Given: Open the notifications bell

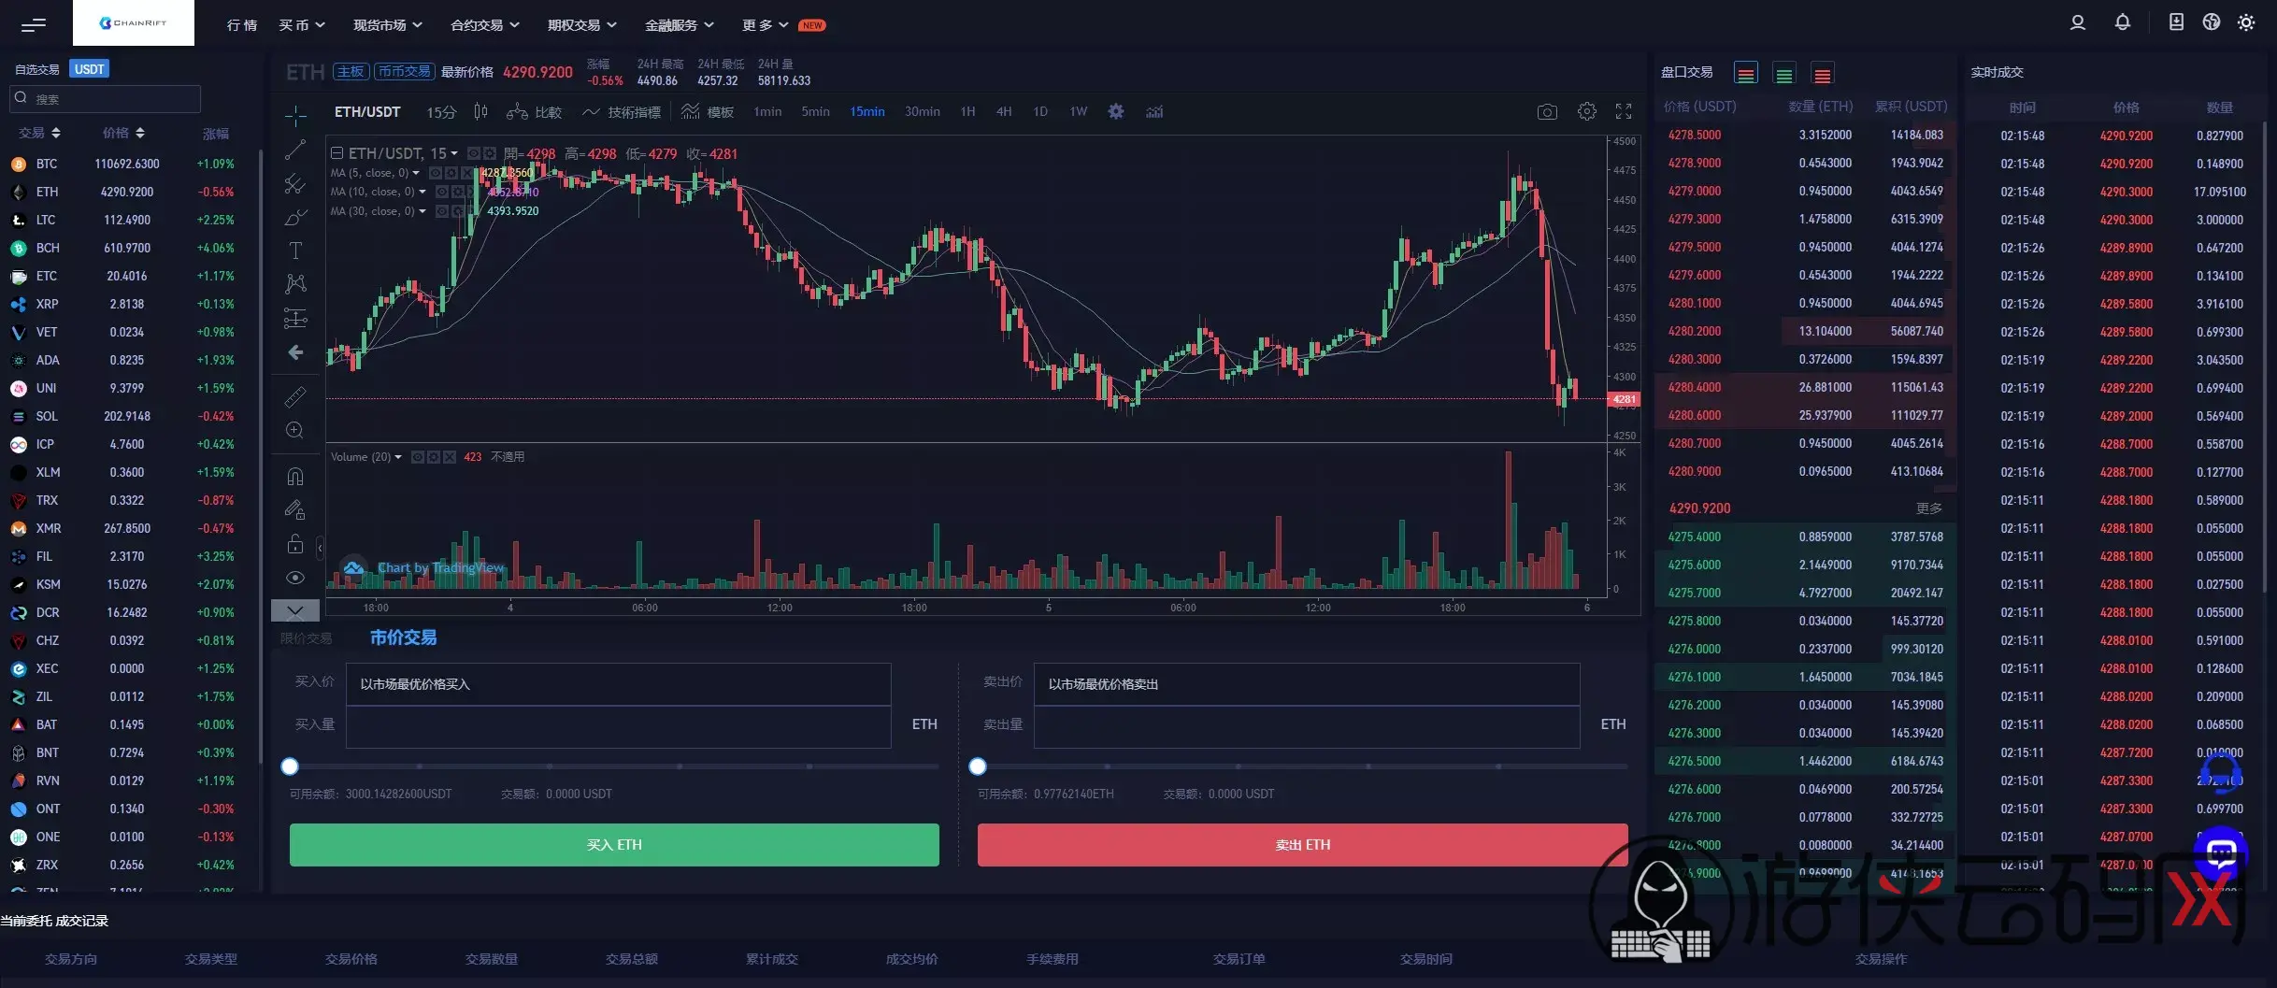Looking at the screenshot, I should [x=2123, y=23].
